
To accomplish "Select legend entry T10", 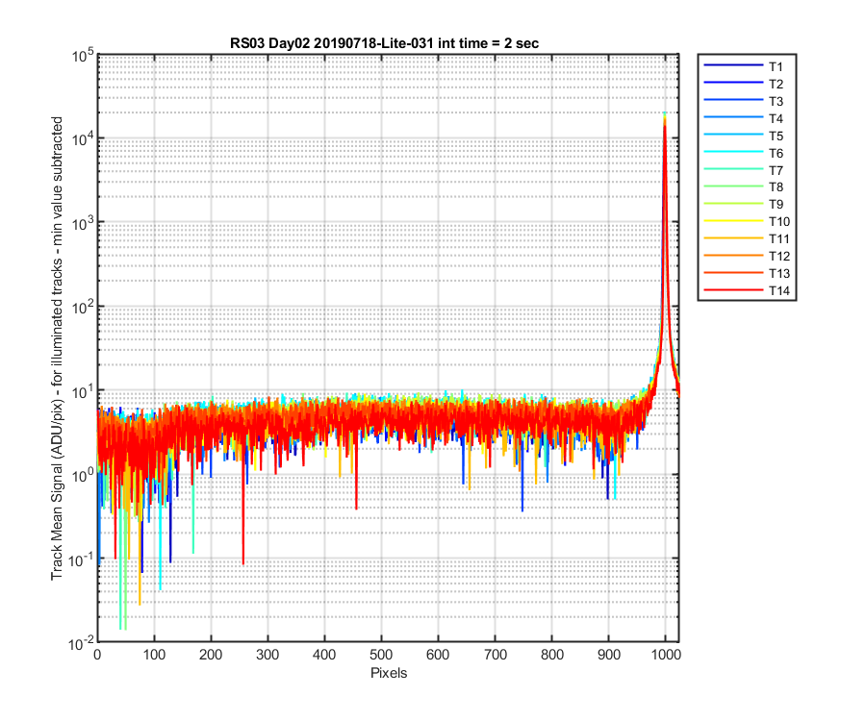I will pyautogui.click(x=747, y=221).
